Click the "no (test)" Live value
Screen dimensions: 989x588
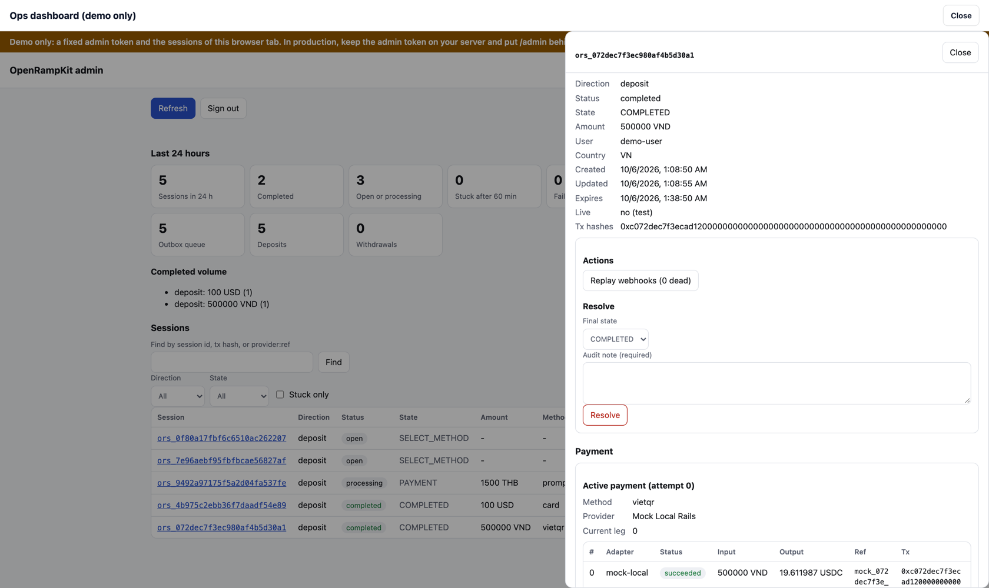(x=636, y=212)
